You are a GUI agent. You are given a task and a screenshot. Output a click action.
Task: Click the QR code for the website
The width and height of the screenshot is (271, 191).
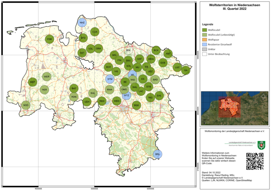pos(255,161)
